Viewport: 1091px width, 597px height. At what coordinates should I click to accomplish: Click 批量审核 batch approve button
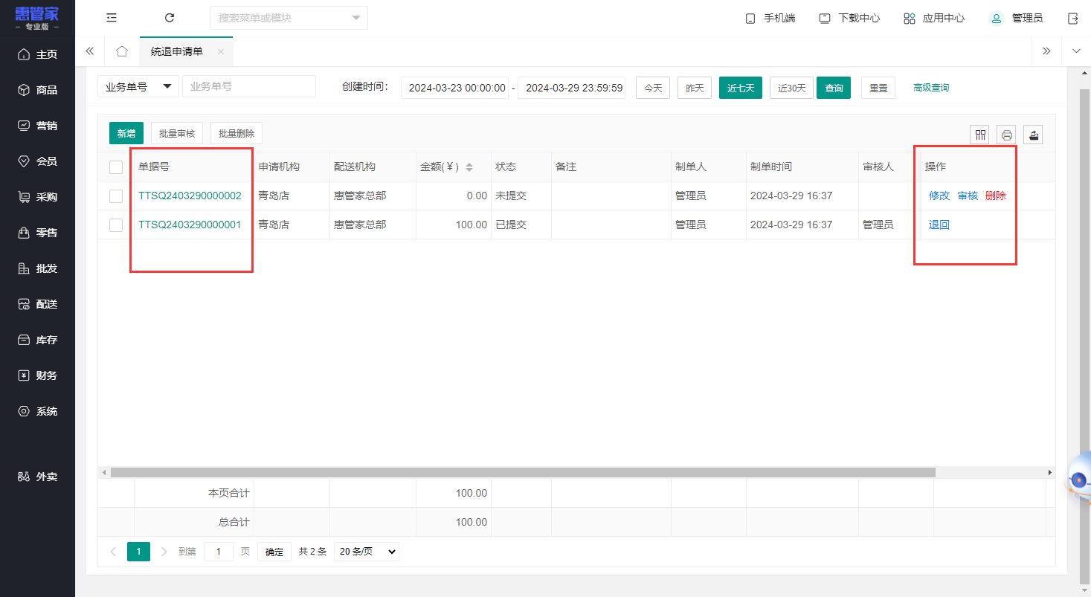pos(177,133)
